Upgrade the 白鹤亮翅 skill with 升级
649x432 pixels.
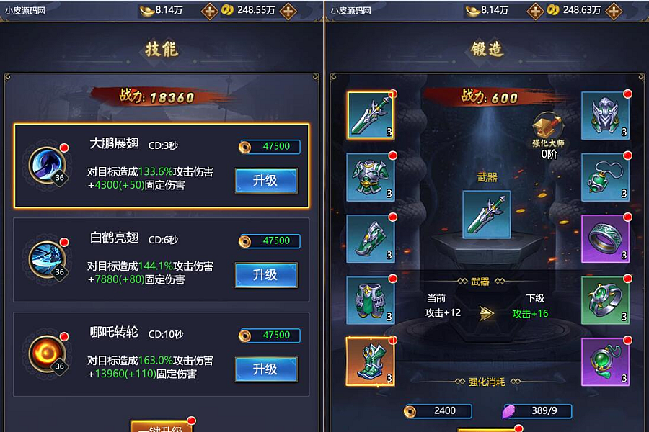point(266,274)
